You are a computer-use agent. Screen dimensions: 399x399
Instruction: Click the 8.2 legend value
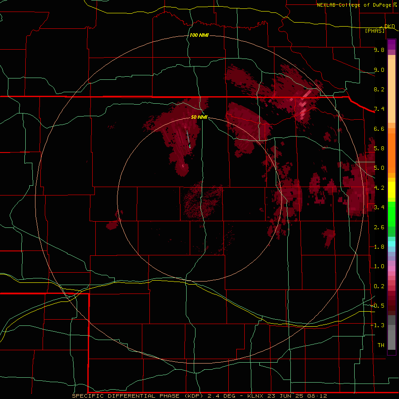click(x=379, y=89)
